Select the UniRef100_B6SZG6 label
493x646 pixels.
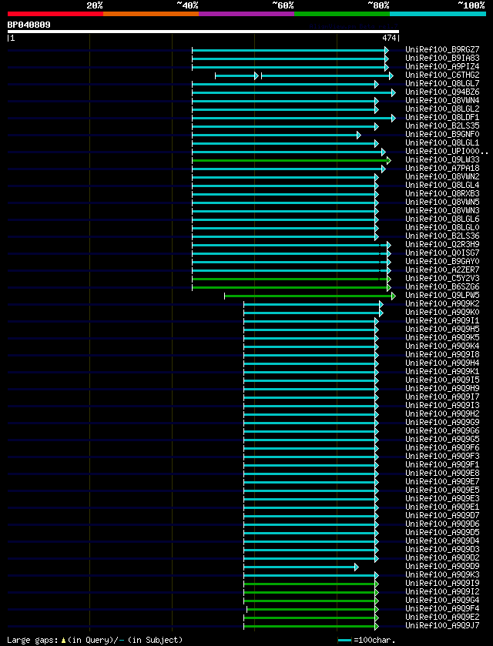(x=442, y=286)
